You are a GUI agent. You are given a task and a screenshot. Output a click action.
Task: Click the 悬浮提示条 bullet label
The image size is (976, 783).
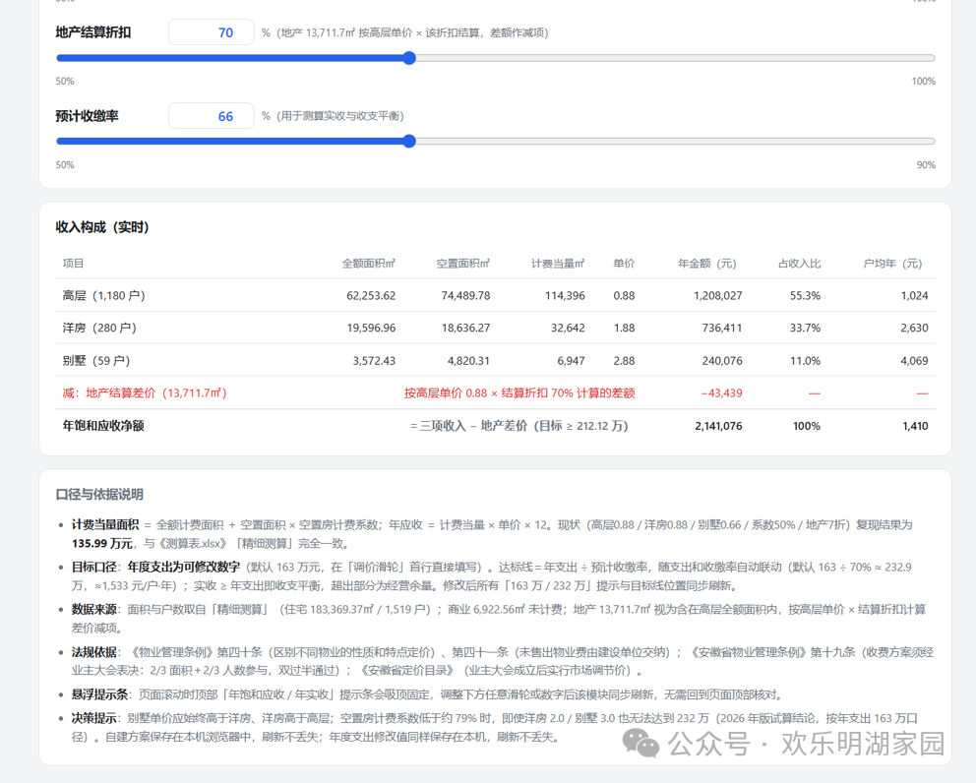[x=99, y=694]
